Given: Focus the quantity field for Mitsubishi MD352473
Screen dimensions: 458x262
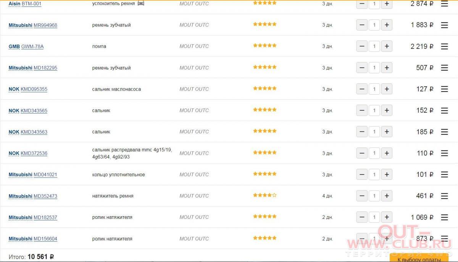Looking at the screenshot, I should [374, 196].
